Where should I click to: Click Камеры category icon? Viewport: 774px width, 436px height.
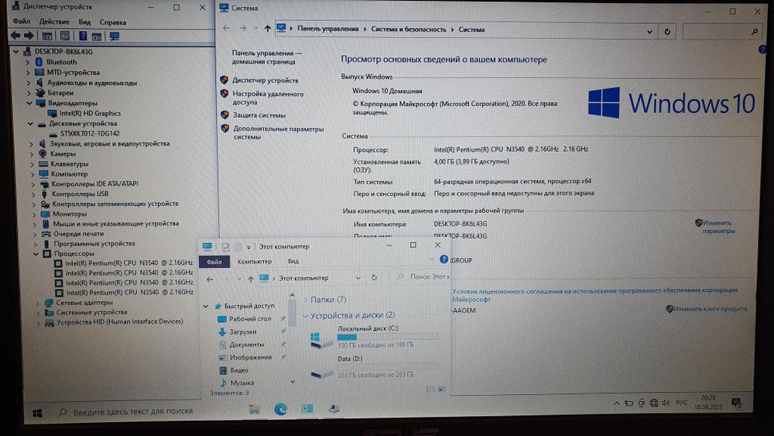43,153
